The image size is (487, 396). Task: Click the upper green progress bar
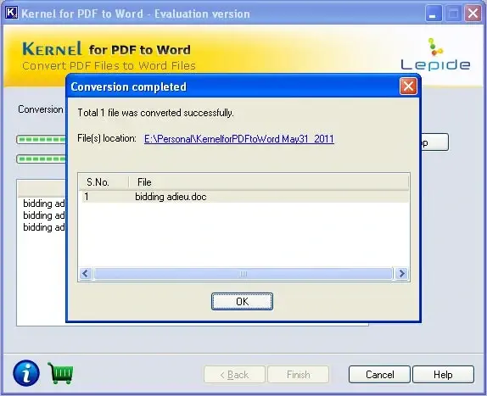pyautogui.click(x=42, y=140)
